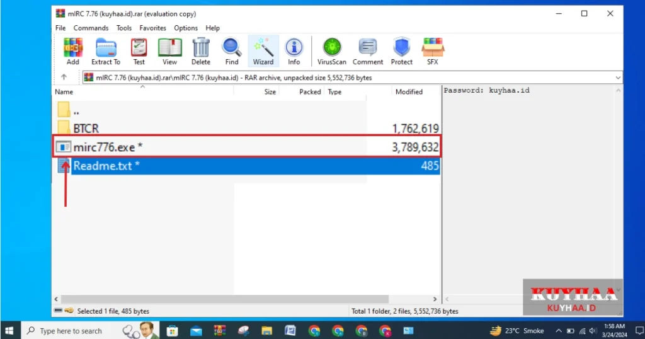Open the clock showing 1:58 AM
This screenshot has width=645, height=339.
615,331
